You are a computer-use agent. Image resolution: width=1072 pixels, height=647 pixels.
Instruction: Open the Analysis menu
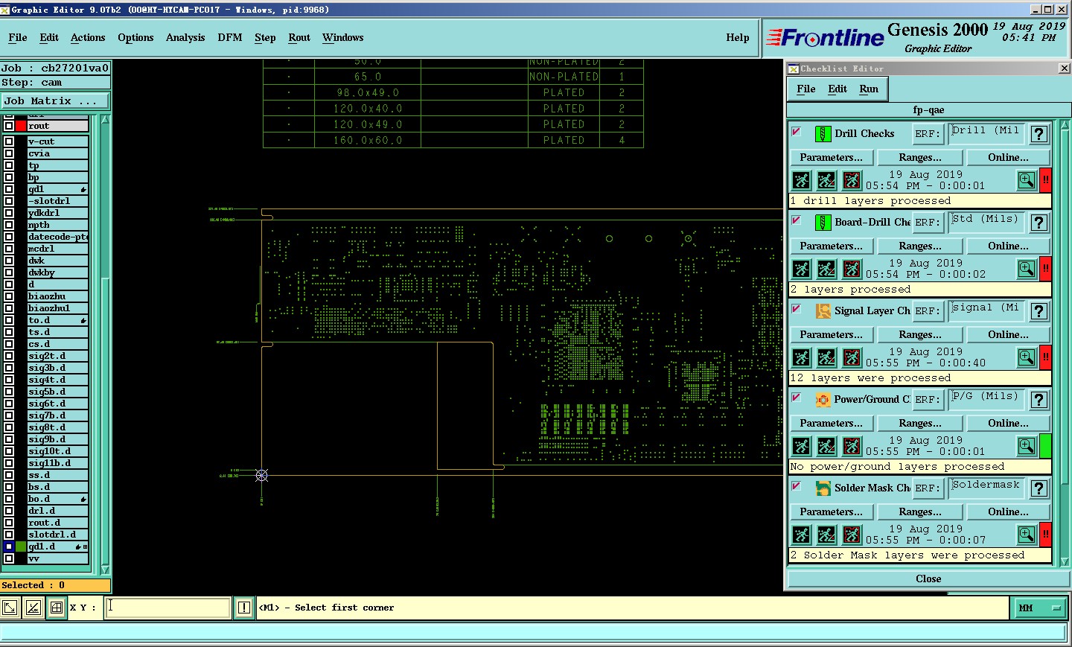coord(185,38)
